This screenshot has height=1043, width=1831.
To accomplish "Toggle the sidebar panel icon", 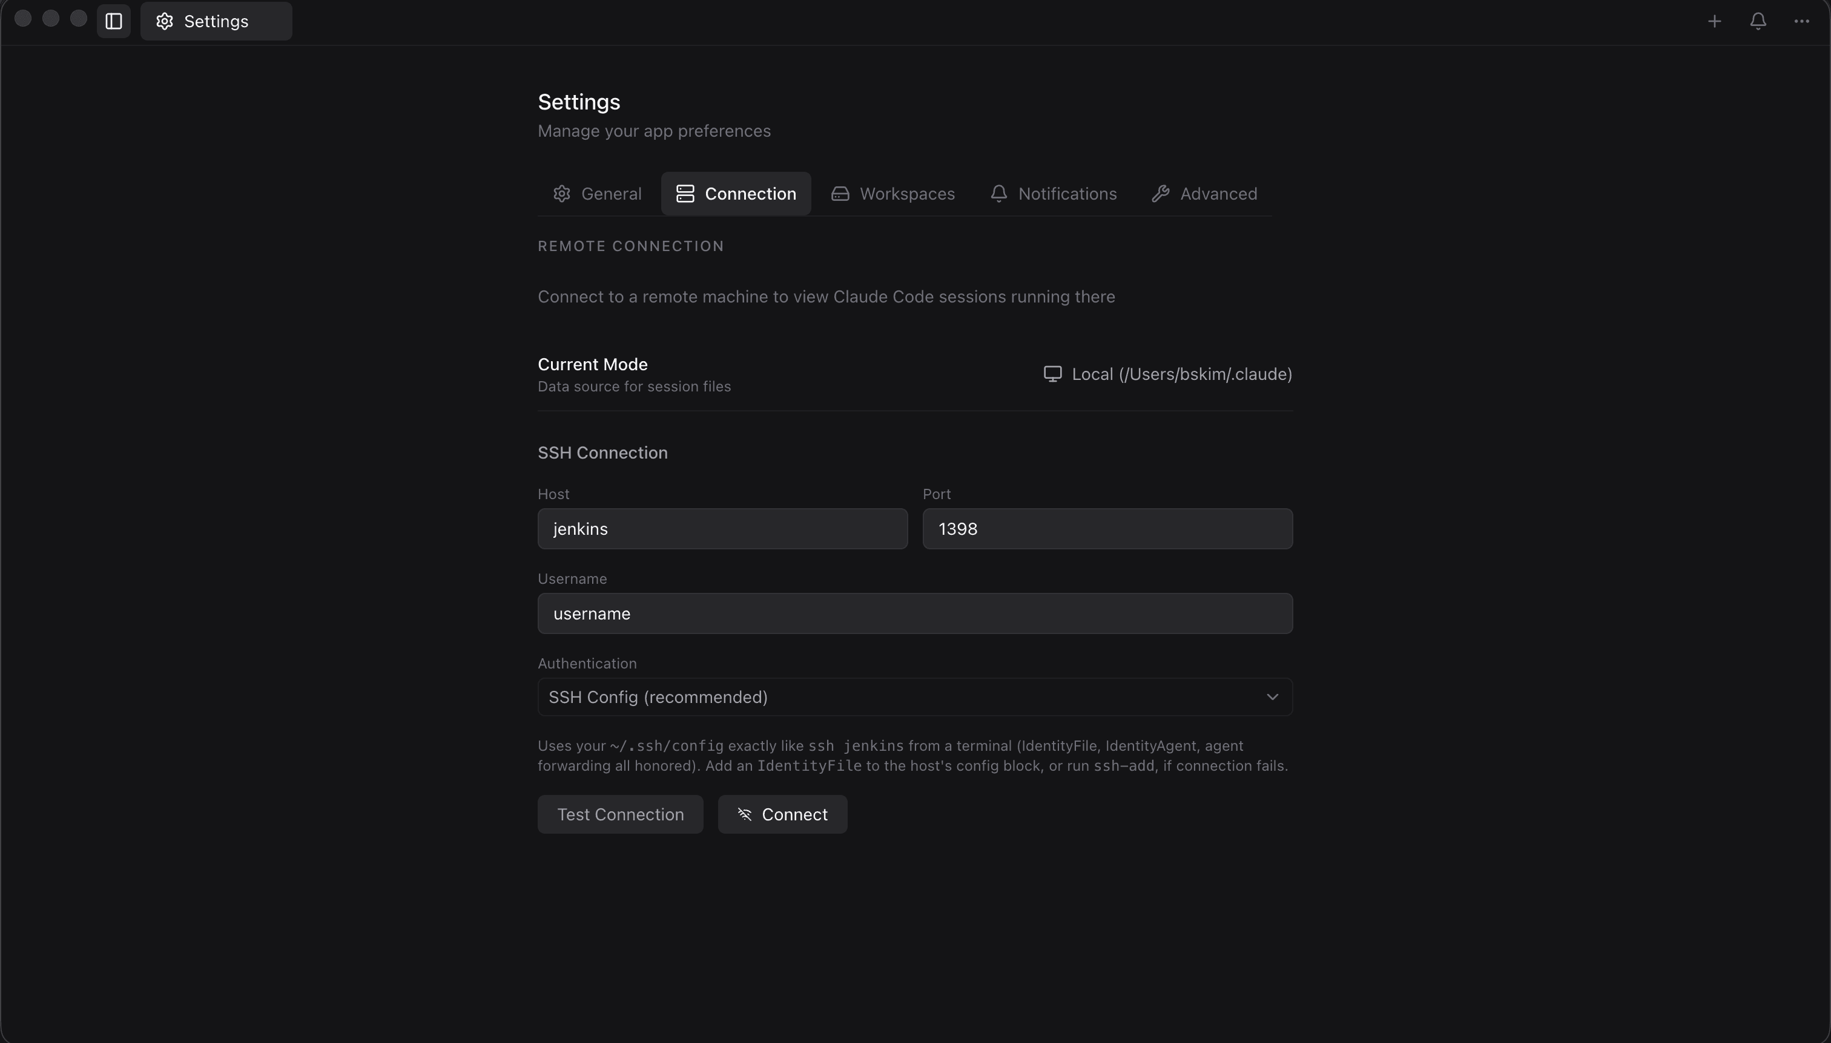I will pos(113,21).
